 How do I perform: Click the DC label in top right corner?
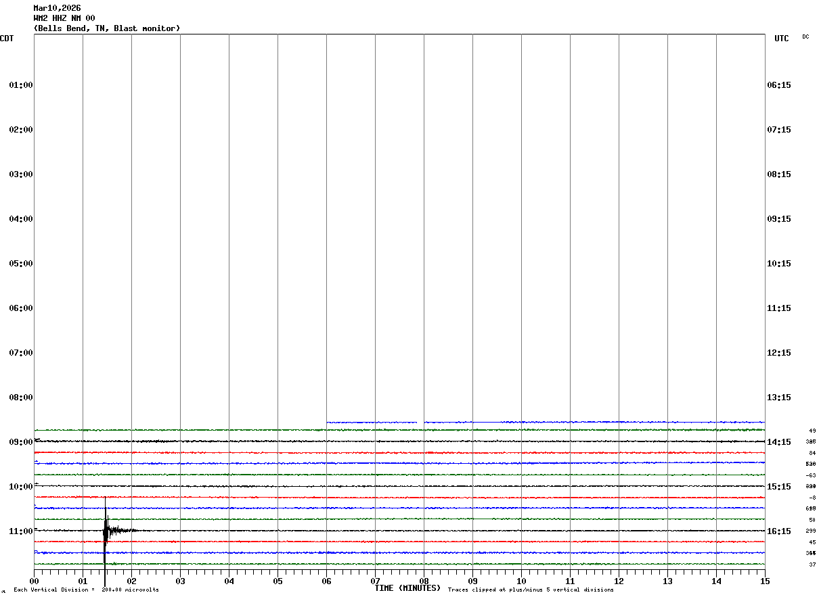(x=805, y=37)
